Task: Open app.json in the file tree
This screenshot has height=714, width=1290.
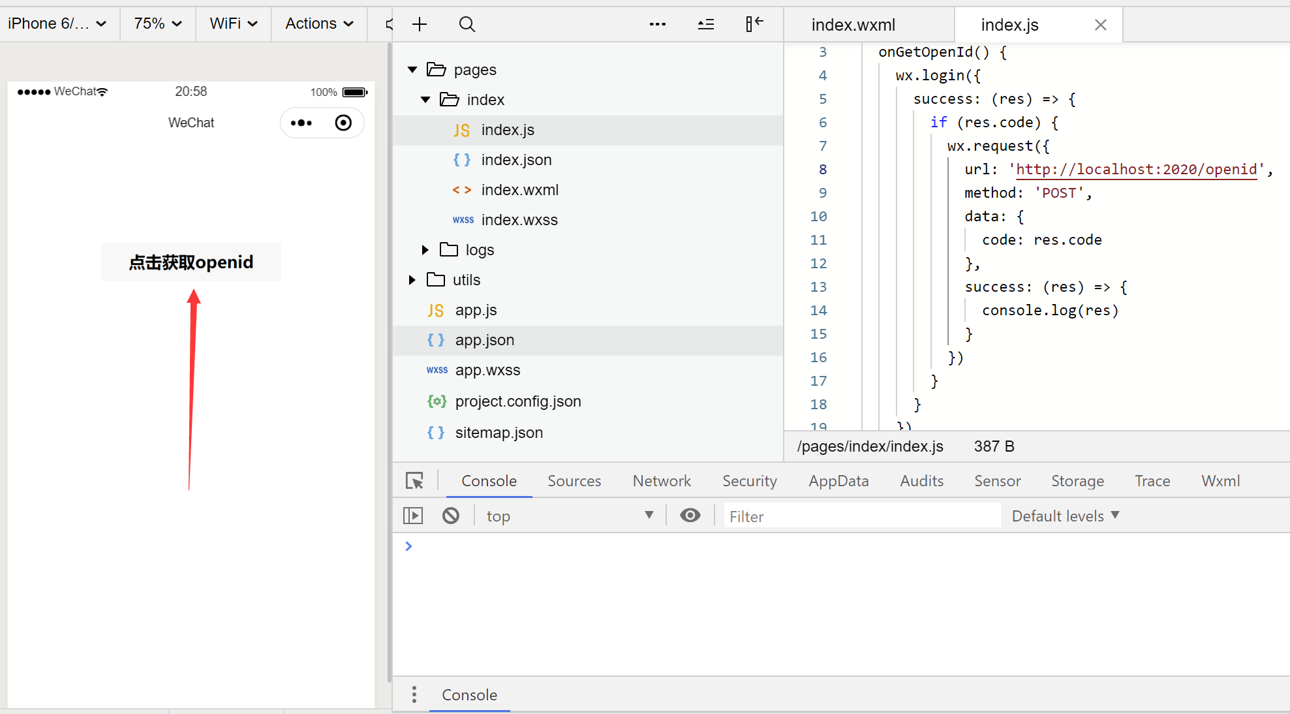Action: 588,340
